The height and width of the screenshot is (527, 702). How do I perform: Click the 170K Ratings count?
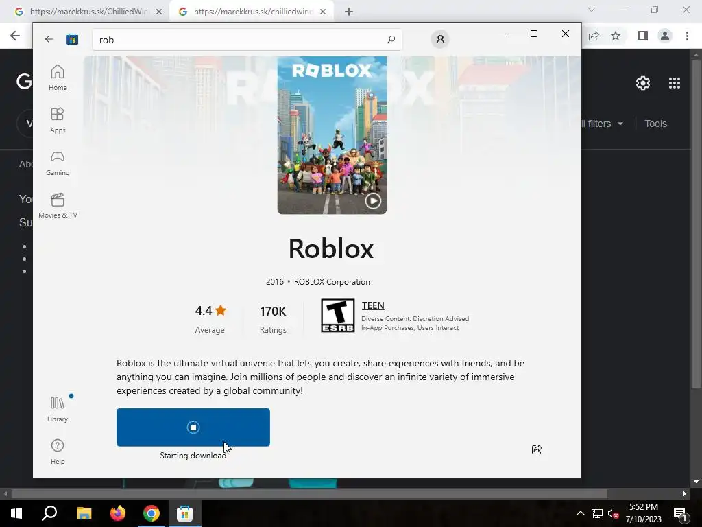pos(273,319)
